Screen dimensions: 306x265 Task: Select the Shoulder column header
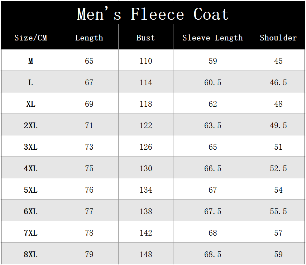point(278,38)
